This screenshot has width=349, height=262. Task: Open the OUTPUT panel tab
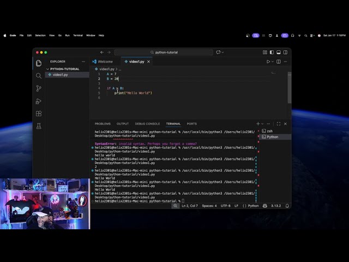point(123,124)
